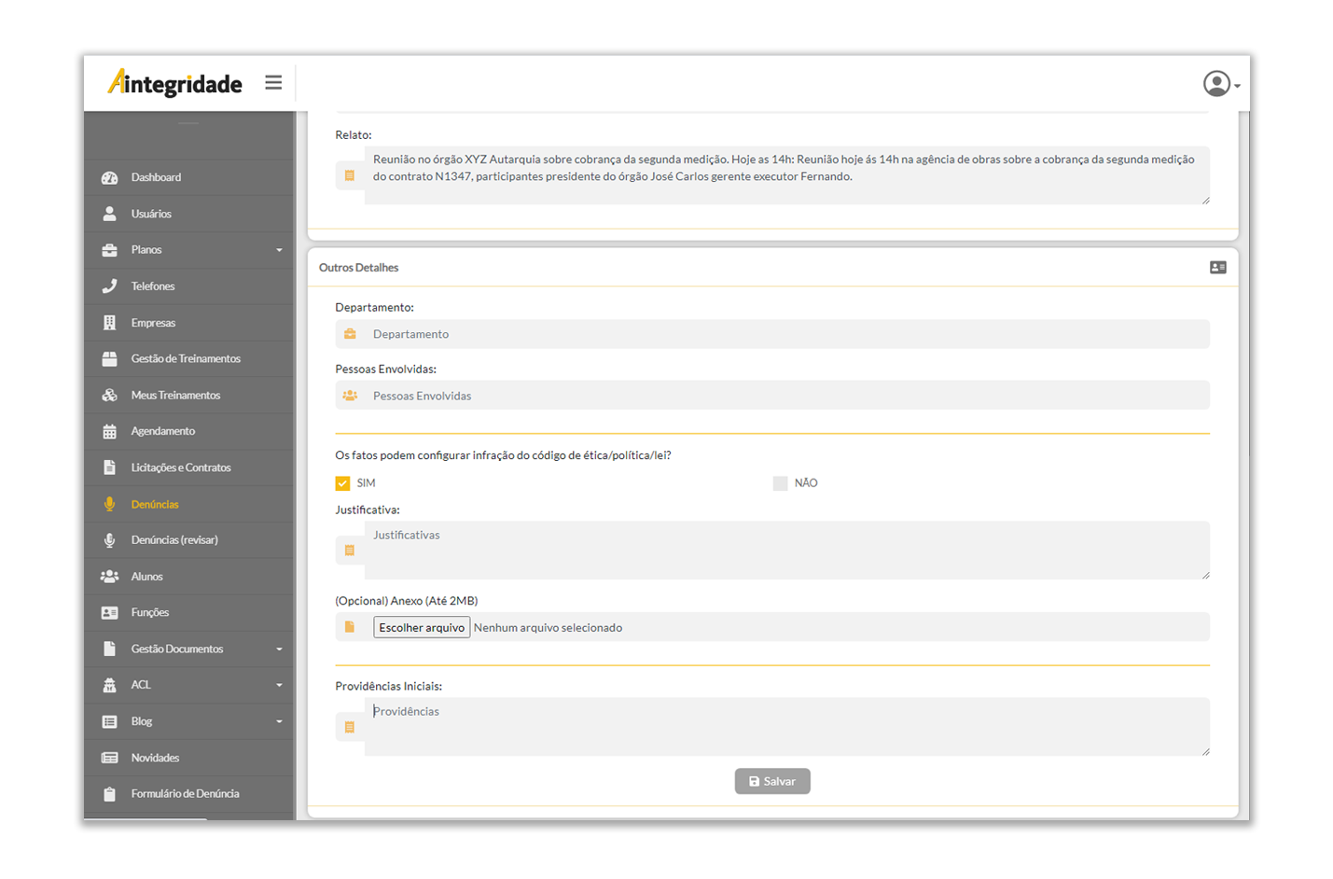
Task: Click the Funções ID card icon
Action: pos(109,613)
